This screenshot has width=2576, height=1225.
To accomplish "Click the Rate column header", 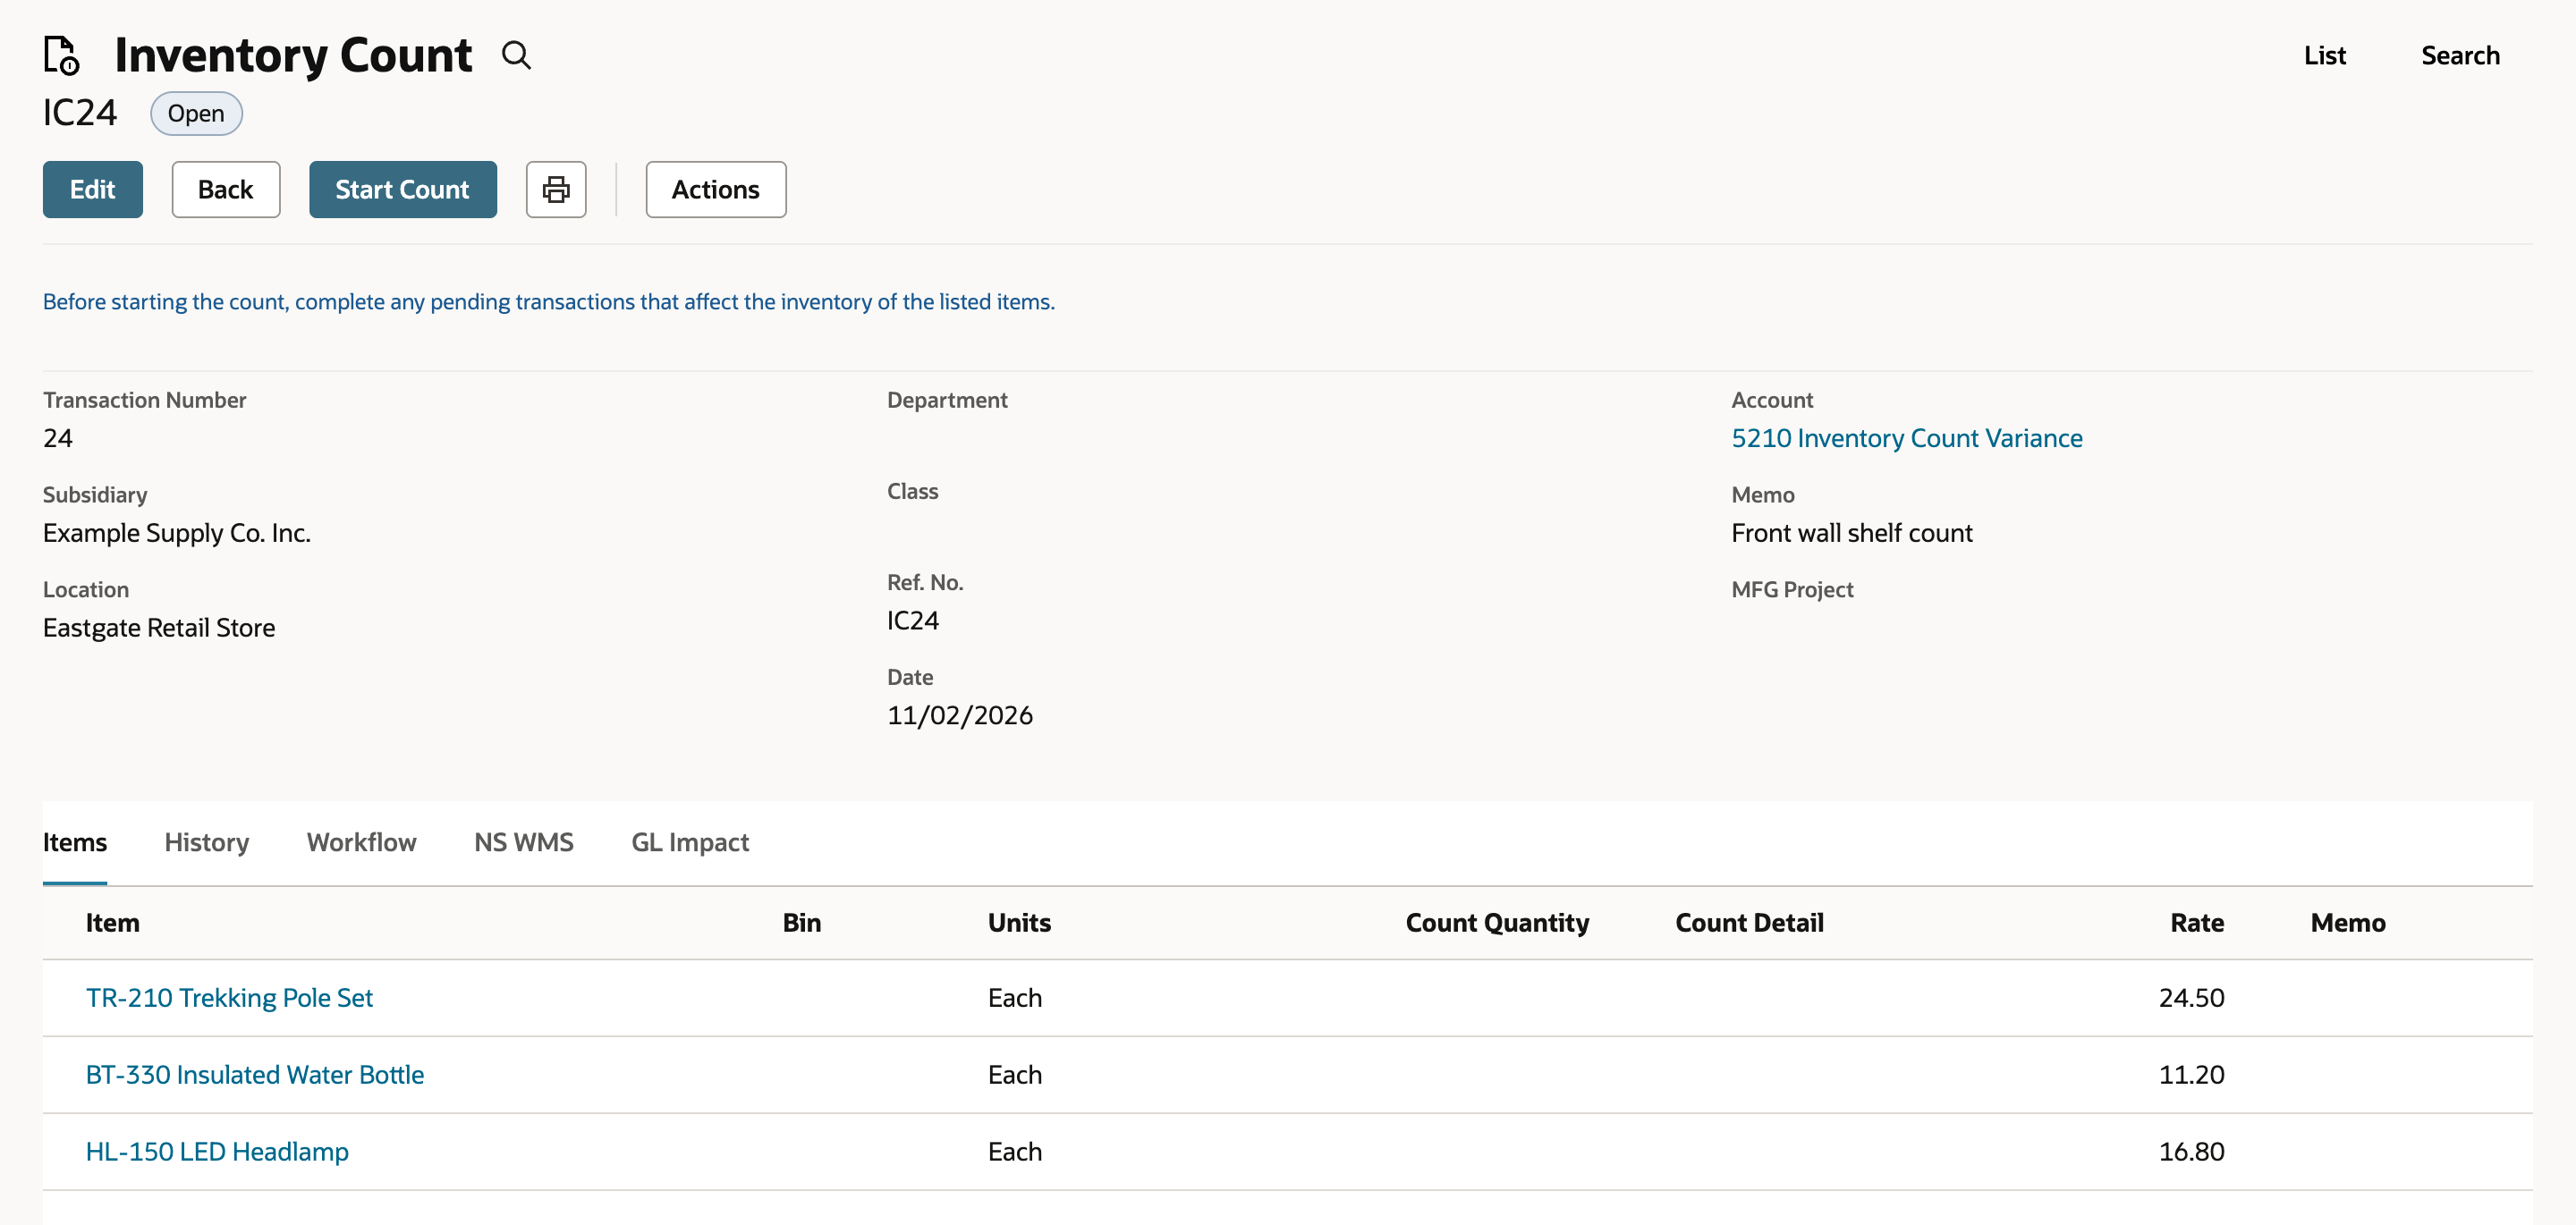I will tap(2197, 922).
